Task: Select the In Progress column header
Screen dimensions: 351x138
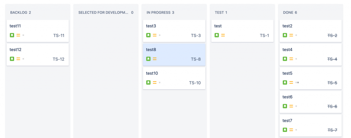Action: tap(160, 13)
